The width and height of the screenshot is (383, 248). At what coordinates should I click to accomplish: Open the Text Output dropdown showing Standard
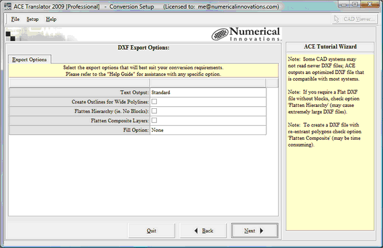(x=208, y=92)
